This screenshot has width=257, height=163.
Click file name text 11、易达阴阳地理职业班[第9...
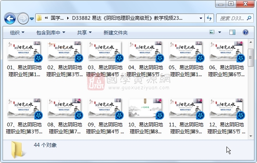(x=186, y=128)
